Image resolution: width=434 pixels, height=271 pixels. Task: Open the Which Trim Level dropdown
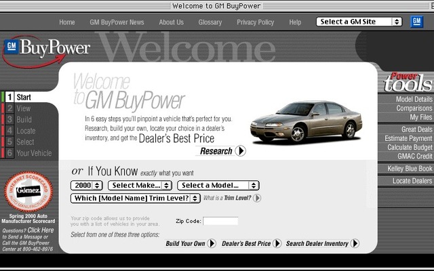tap(136, 199)
